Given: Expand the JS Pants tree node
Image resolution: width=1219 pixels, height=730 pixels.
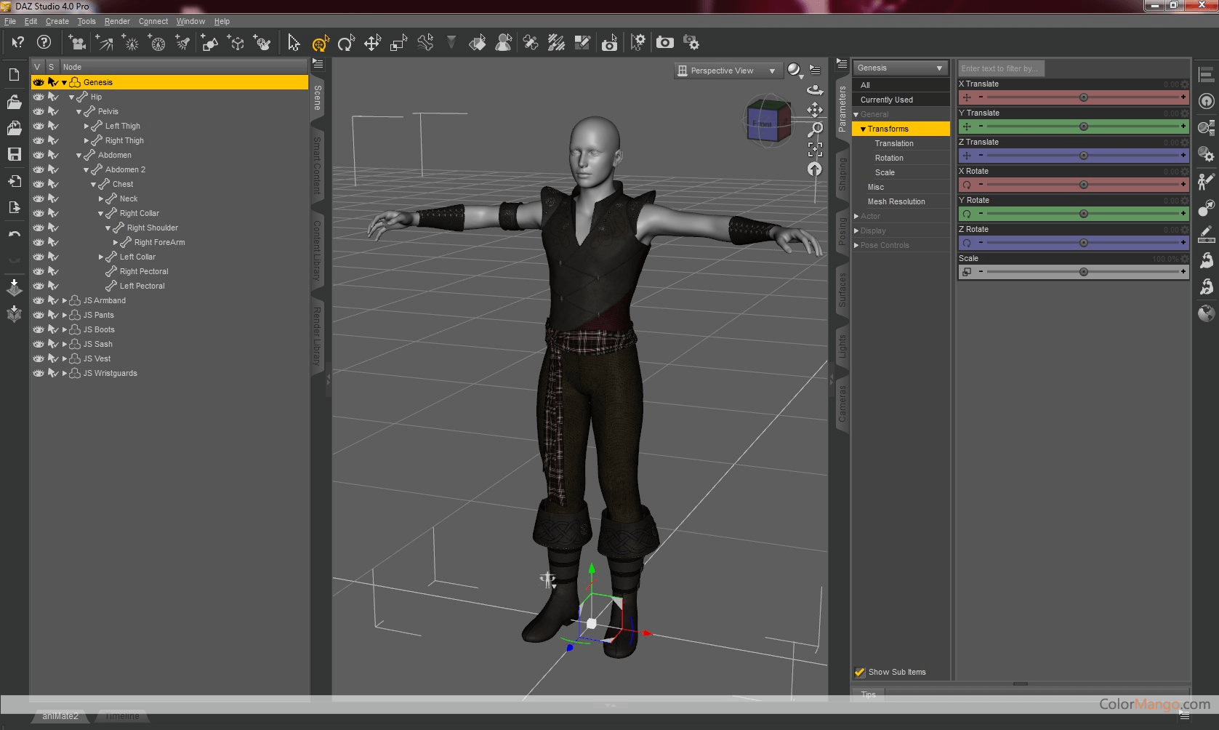Looking at the screenshot, I should point(65,315).
